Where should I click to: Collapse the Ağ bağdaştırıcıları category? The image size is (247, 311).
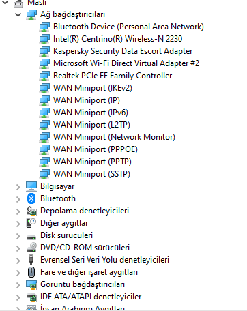[18, 15]
